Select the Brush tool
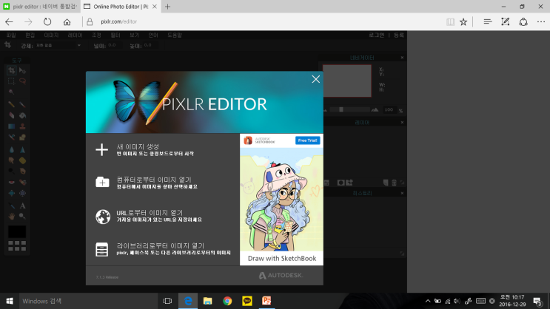This screenshot has width=550, height=309. (22, 104)
